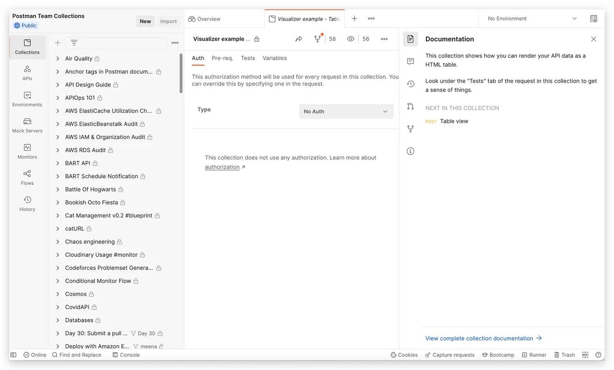Click the Public workspace badge
Image resolution: width=614 pixels, height=370 pixels.
[25, 25]
